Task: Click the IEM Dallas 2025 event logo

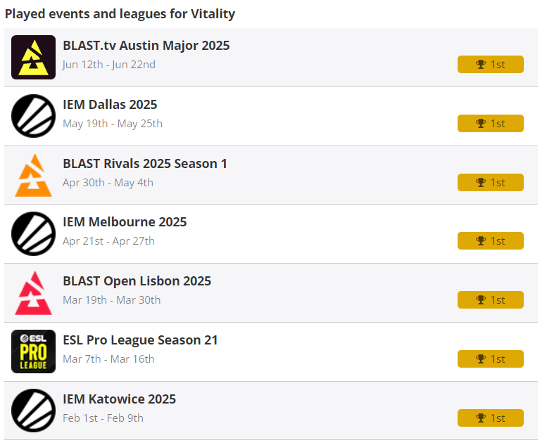Action: coord(33,116)
